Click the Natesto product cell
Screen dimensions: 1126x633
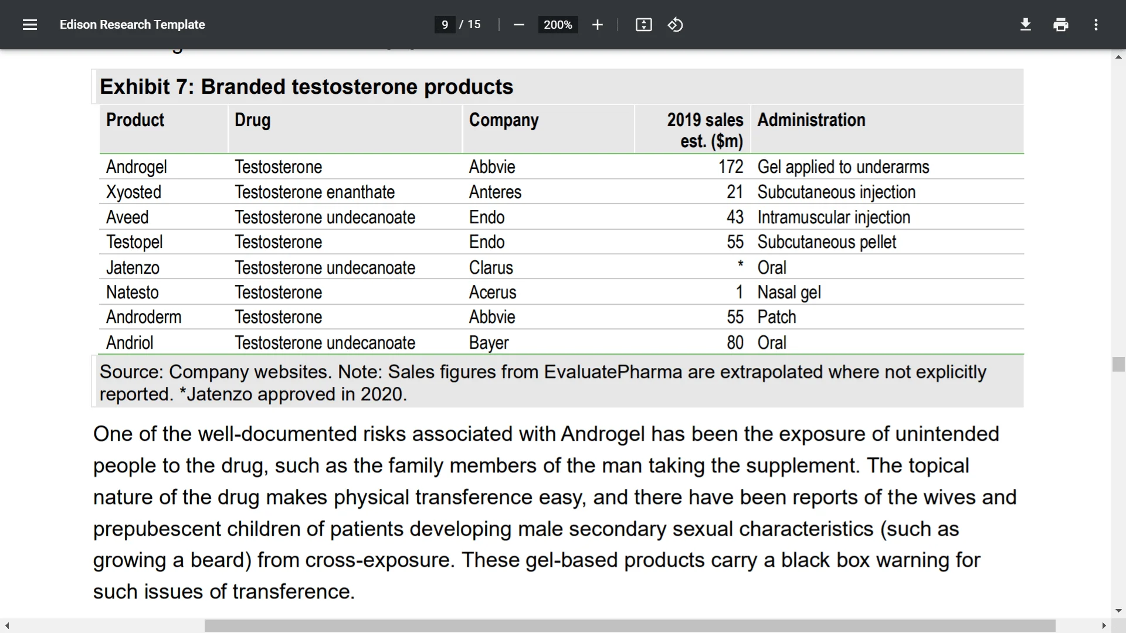132,292
